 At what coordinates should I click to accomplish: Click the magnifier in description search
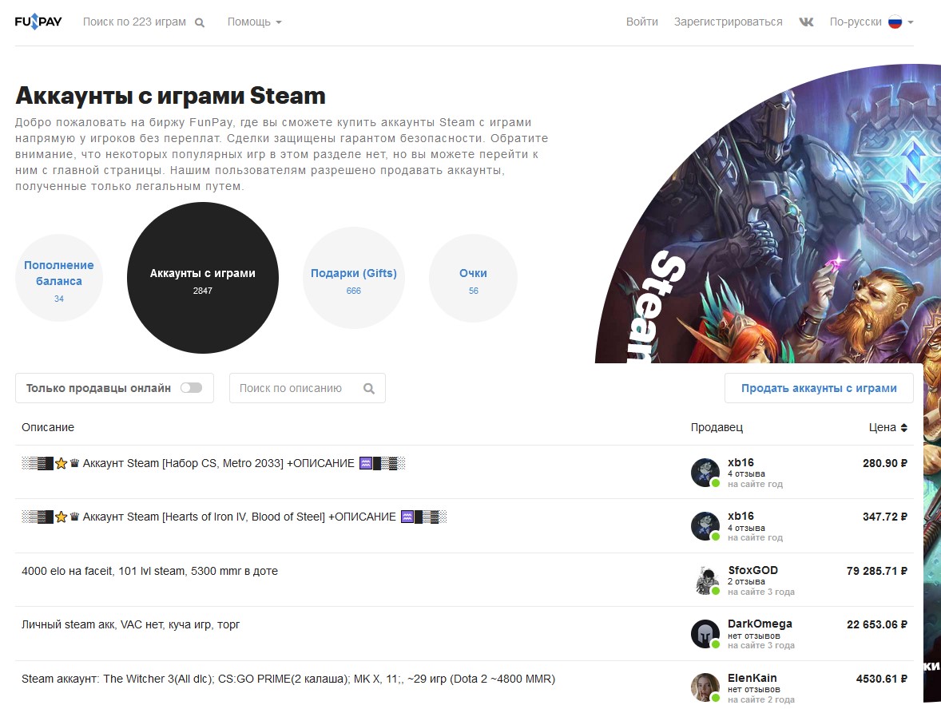click(369, 389)
